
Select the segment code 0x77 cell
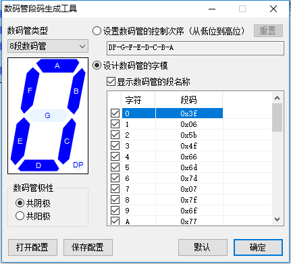coord(189,221)
